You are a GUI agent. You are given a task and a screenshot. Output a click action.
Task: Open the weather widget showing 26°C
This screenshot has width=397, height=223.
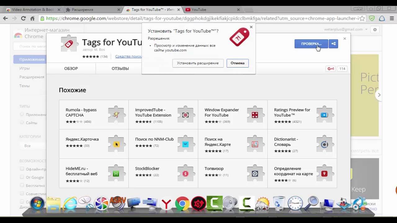pyautogui.click(x=263, y=204)
